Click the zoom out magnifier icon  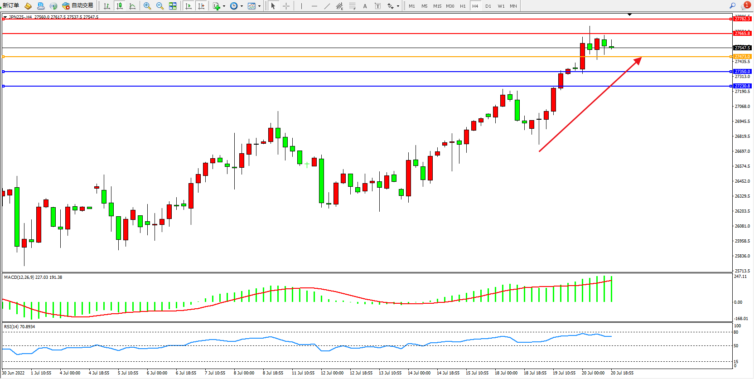160,6
